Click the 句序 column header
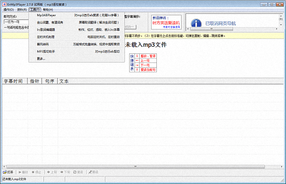 pyautogui.click(x=50, y=81)
